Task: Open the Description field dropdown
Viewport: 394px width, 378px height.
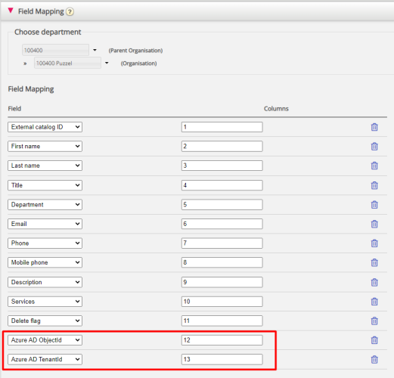Action: [45, 282]
